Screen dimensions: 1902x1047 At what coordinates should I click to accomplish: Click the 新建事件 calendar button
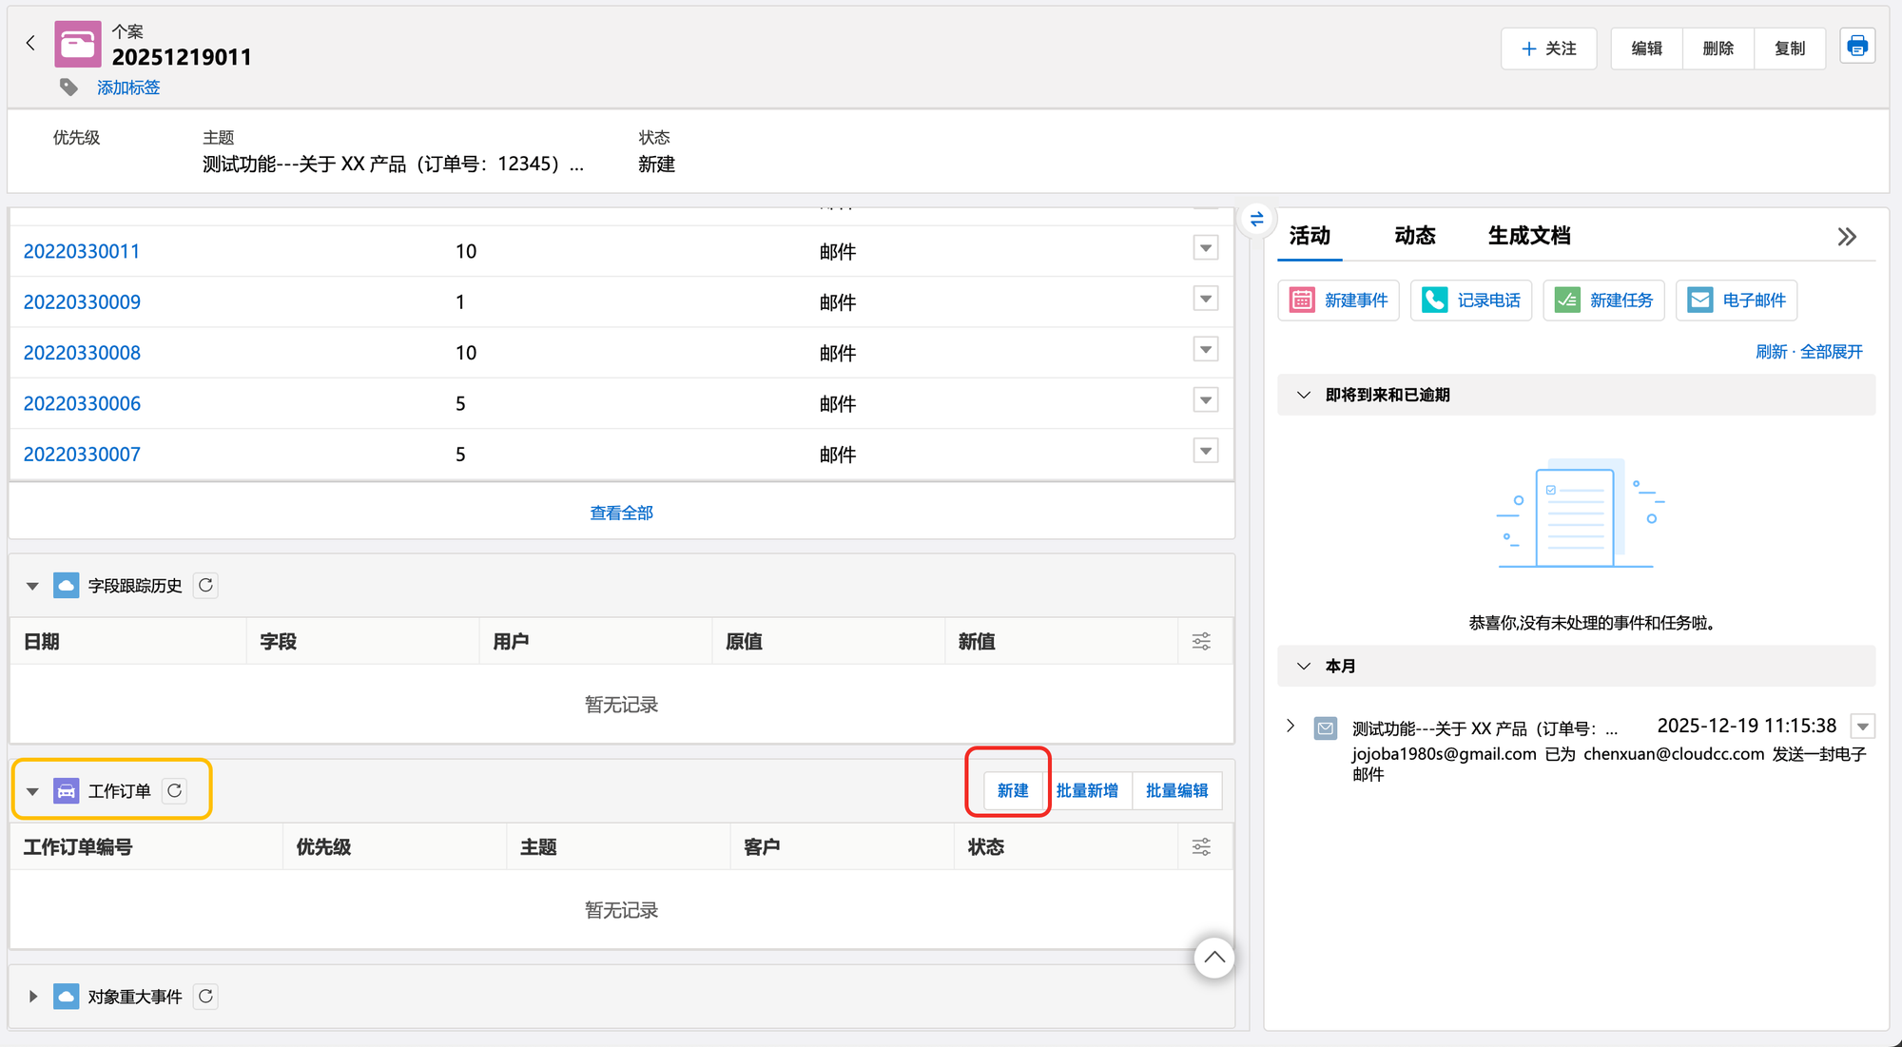pyautogui.click(x=1338, y=301)
